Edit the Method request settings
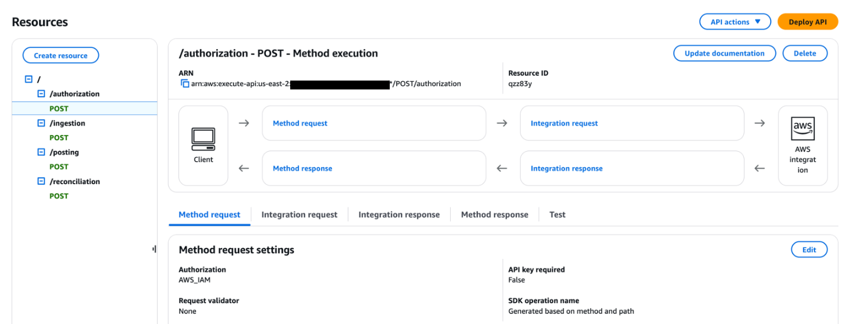The height and width of the screenshot is (324, 847). tap(809, 250)
